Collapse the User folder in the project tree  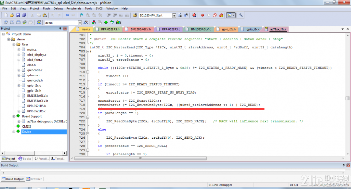pyautogui.click(x=14, y=44)
